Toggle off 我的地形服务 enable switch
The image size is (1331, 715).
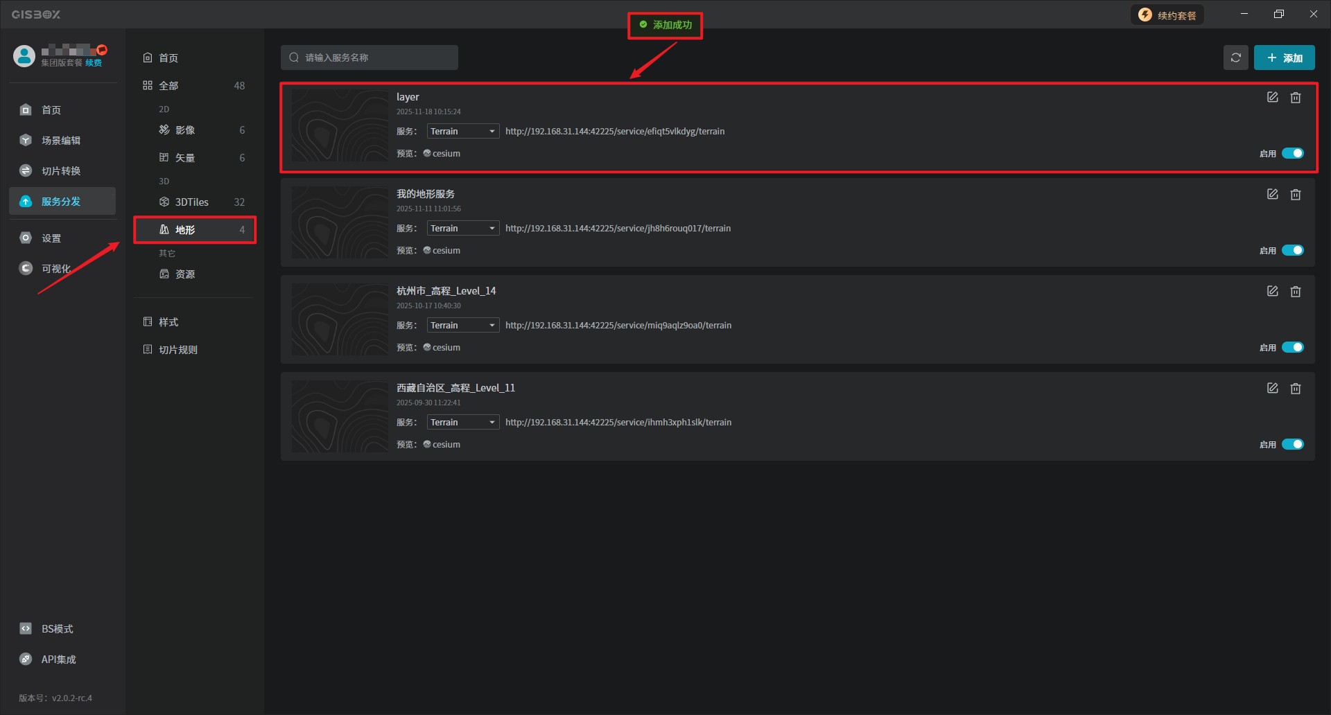pos(1292,251)
